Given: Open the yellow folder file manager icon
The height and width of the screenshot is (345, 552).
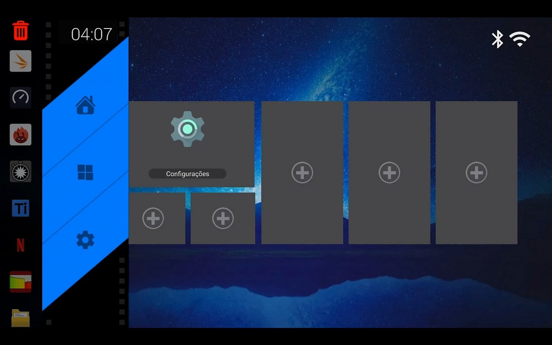Looking at the screenshot, I should coord(20,318).
